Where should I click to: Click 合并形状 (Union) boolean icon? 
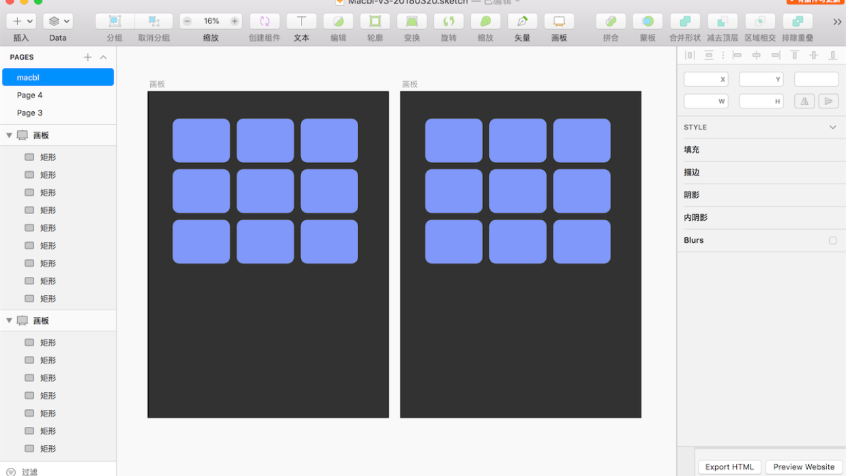point(685,21)
